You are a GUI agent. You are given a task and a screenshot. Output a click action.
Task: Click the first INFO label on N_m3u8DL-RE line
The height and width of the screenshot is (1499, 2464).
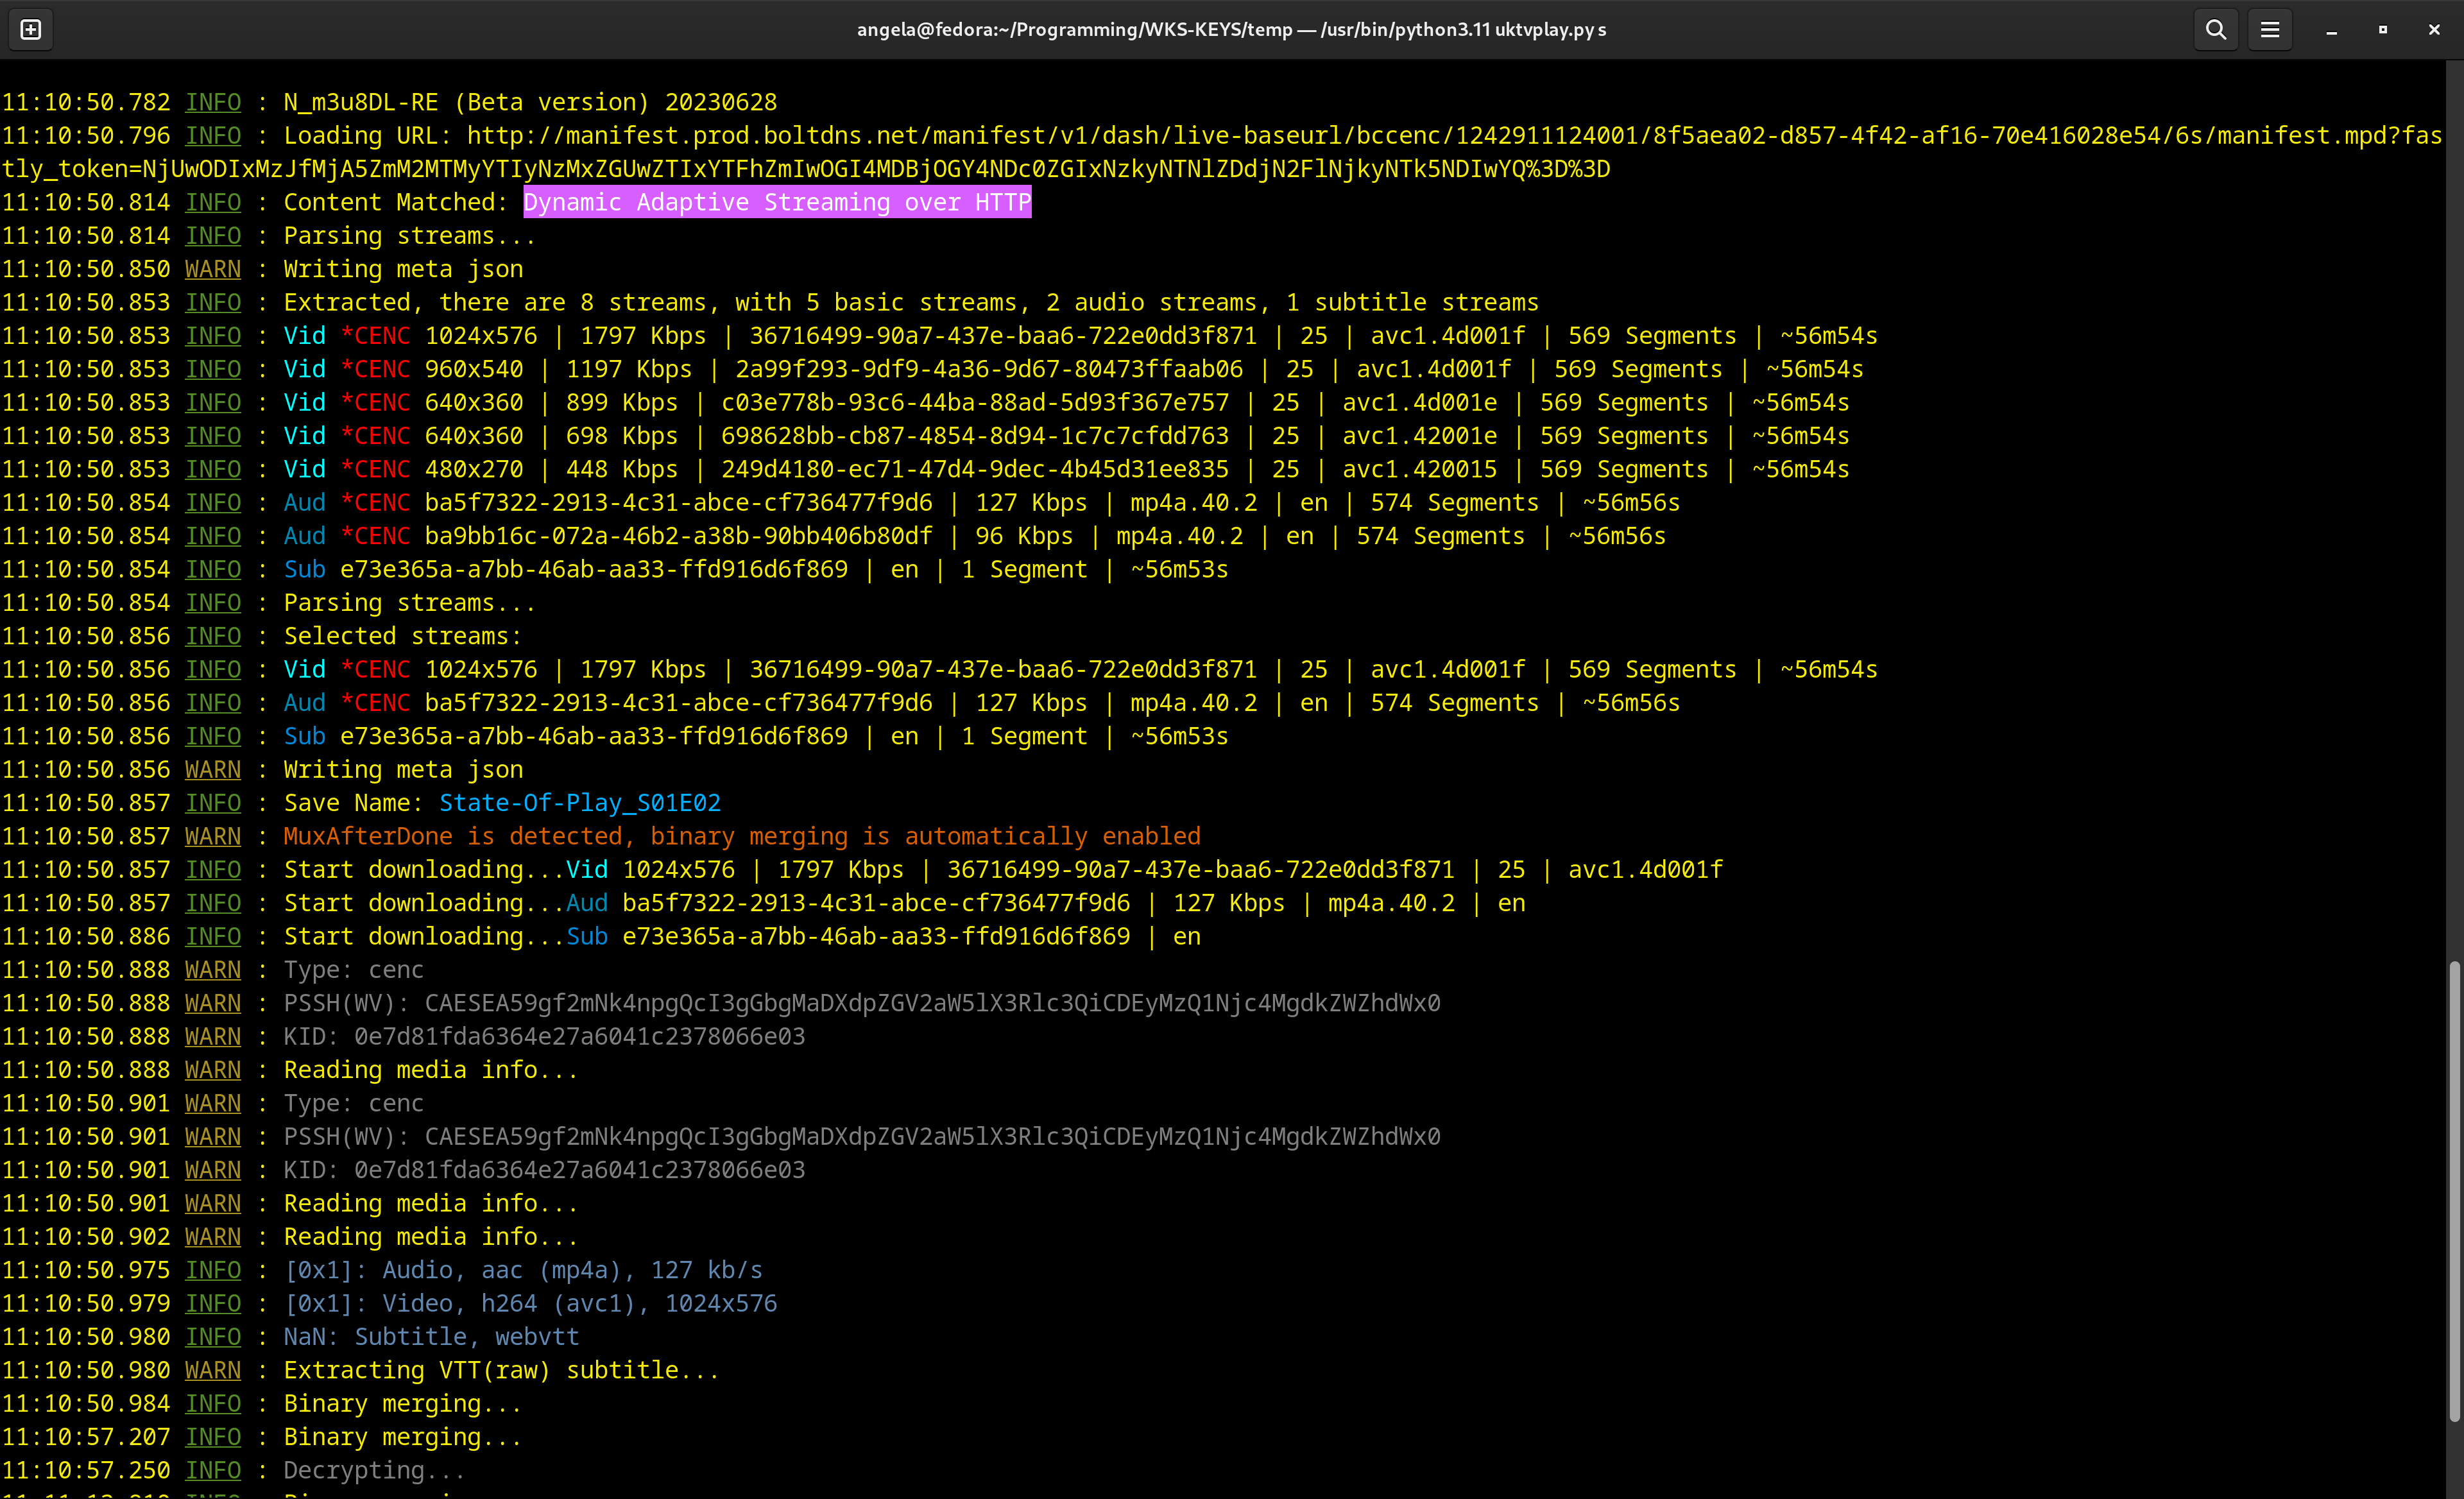[x=213, y=102]
